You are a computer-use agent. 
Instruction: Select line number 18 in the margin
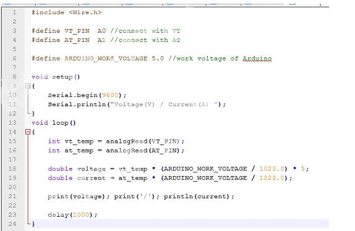(12, 169)
